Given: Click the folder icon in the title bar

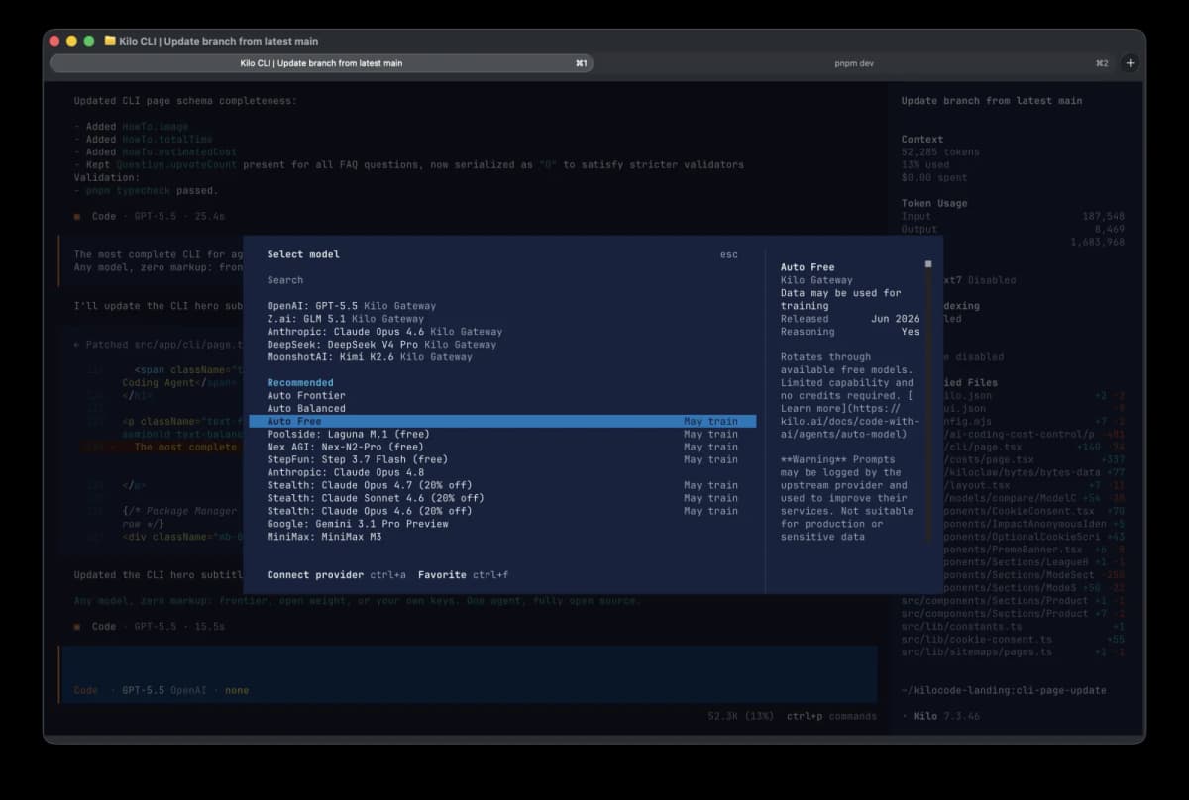Looking at the screenshot, I should pos(110,41).
